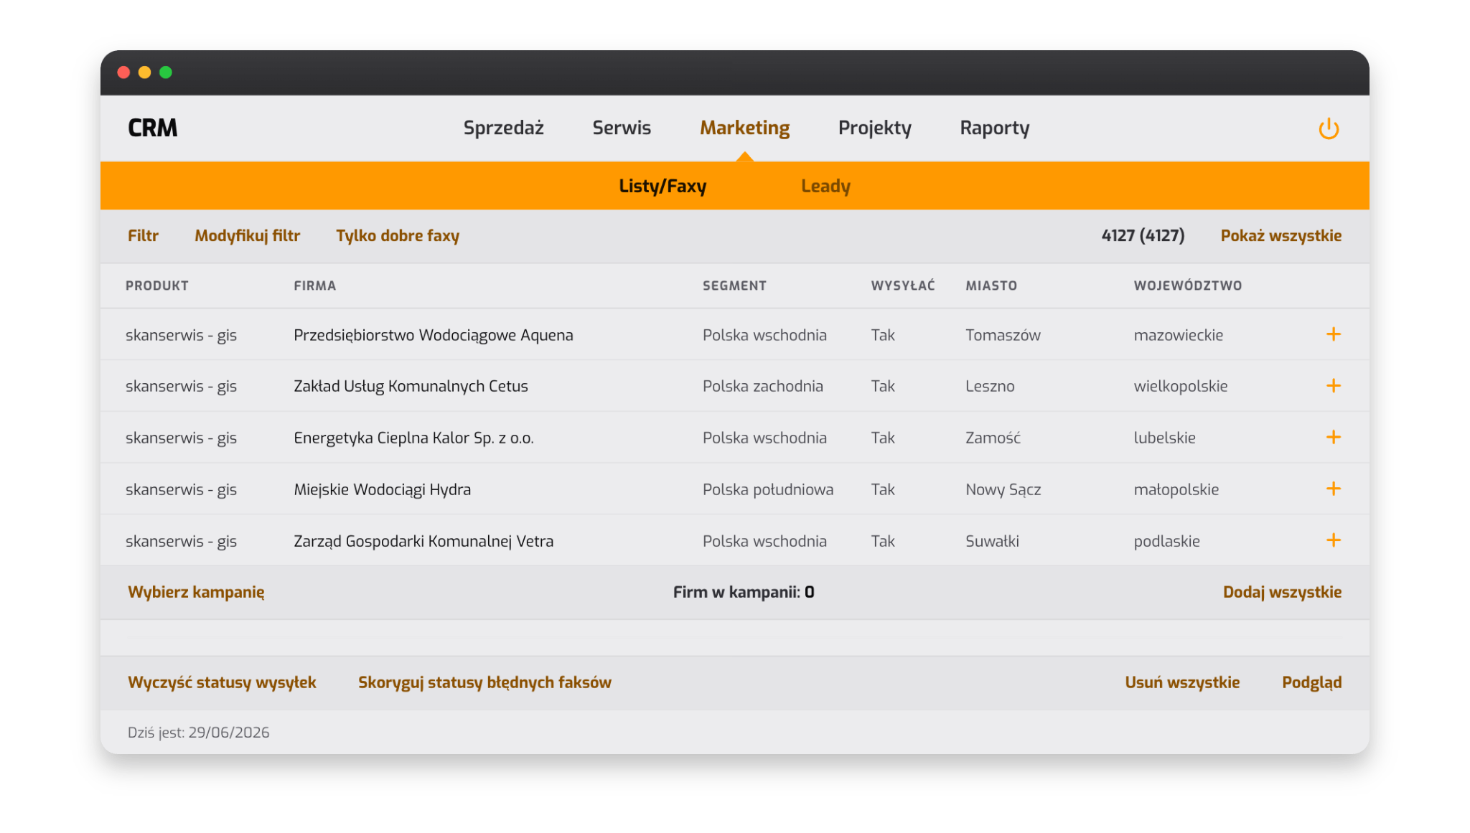The width and height of the screenshot is (1470, 833).
Task: Switch to Listy/Faxy tab
Action: 663,186
